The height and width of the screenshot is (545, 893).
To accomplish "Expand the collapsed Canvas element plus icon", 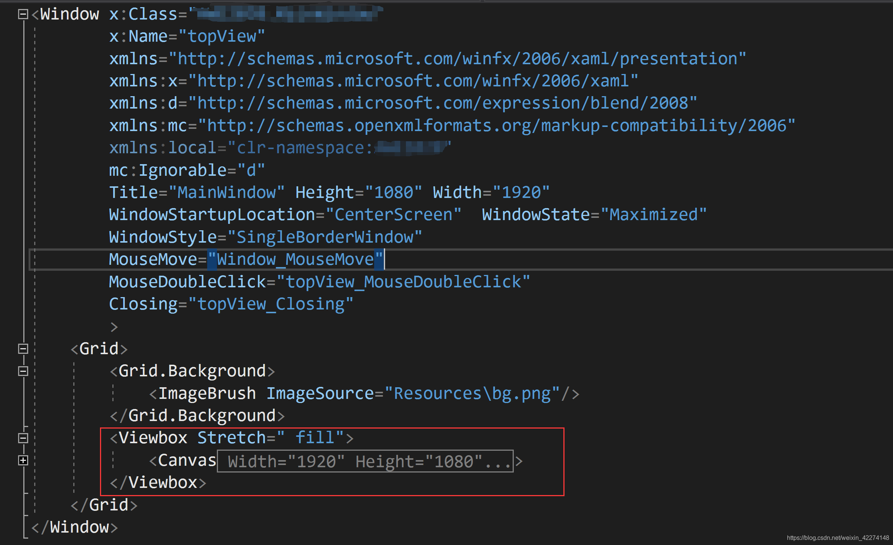I will (23, 460).
